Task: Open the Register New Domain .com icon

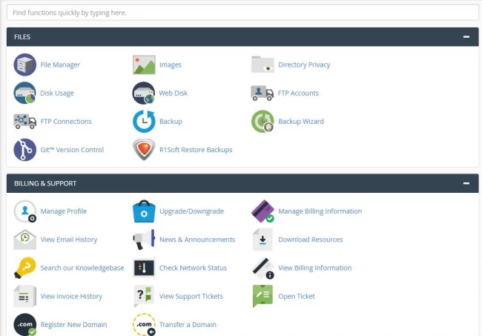Action: [25, 324]
